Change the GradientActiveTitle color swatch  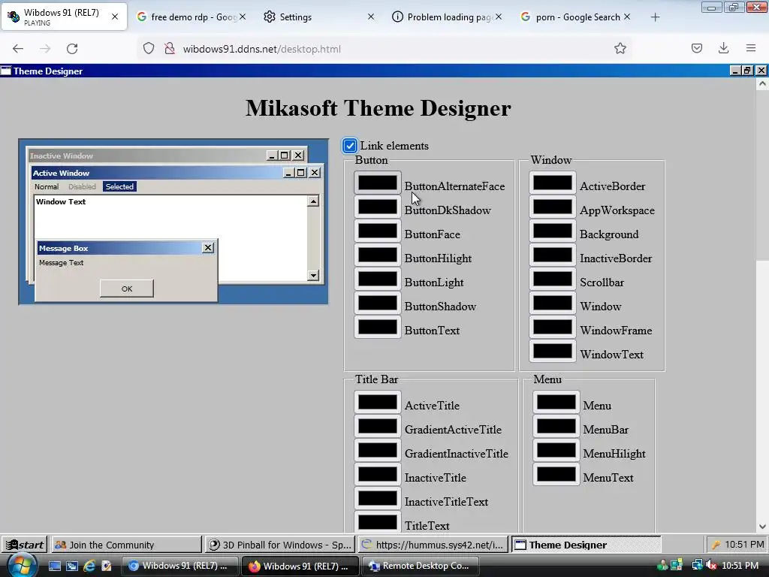point(377,426)
